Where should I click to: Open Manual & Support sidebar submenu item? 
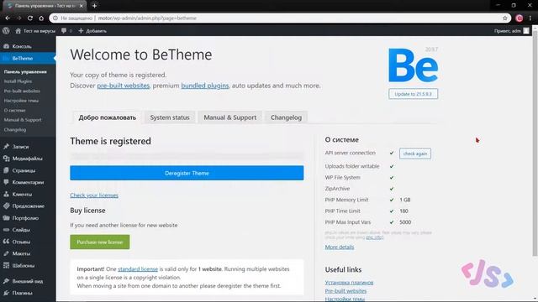pos(23,120)
